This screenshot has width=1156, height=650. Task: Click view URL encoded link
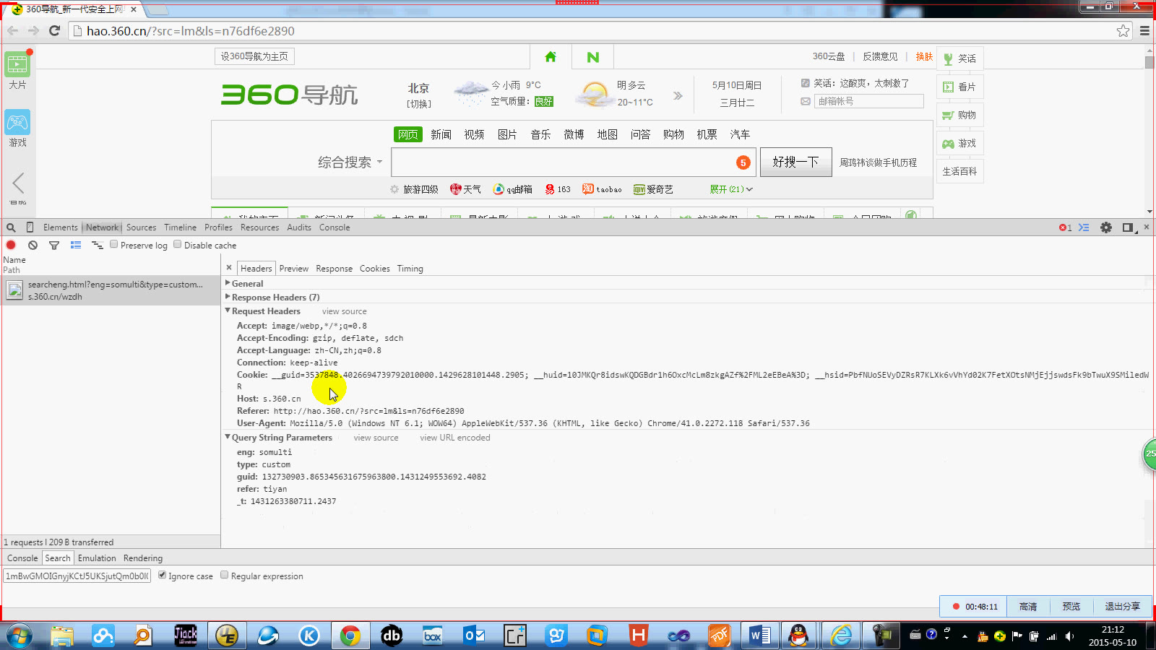coord(454,438)
